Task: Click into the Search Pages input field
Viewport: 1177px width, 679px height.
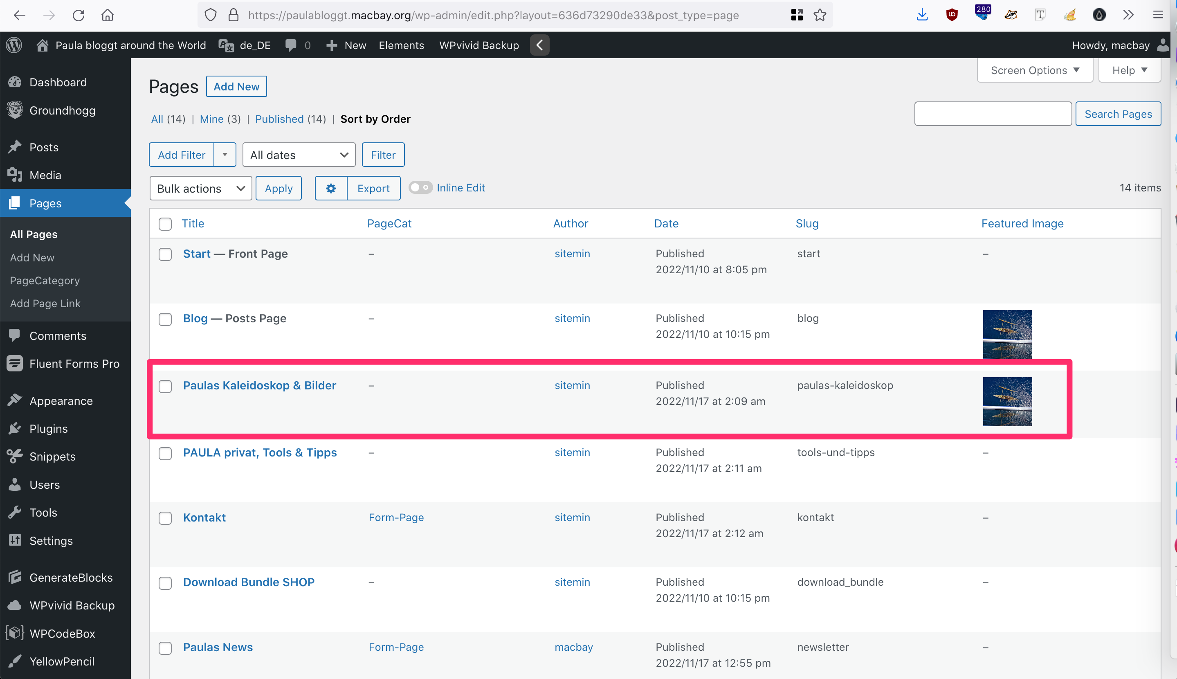Action: tap(993, 114)
